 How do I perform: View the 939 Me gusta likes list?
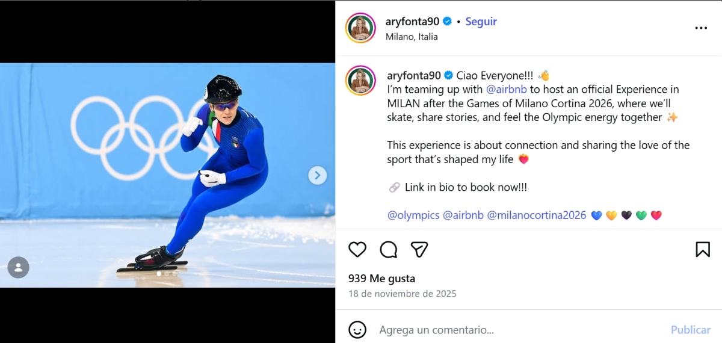(x=381, y=279)
